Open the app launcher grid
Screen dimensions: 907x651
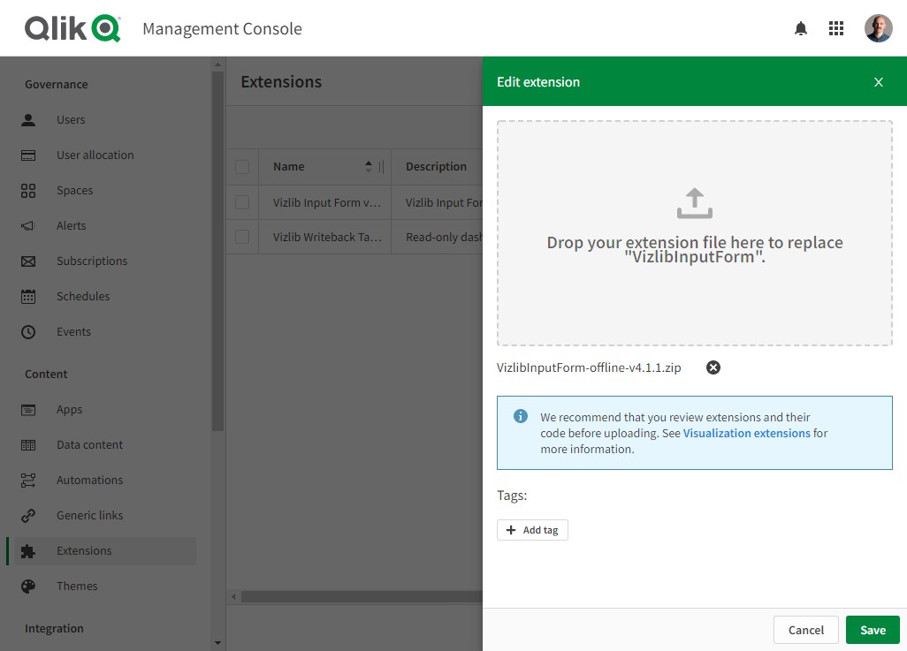click(x=836, y=28)
